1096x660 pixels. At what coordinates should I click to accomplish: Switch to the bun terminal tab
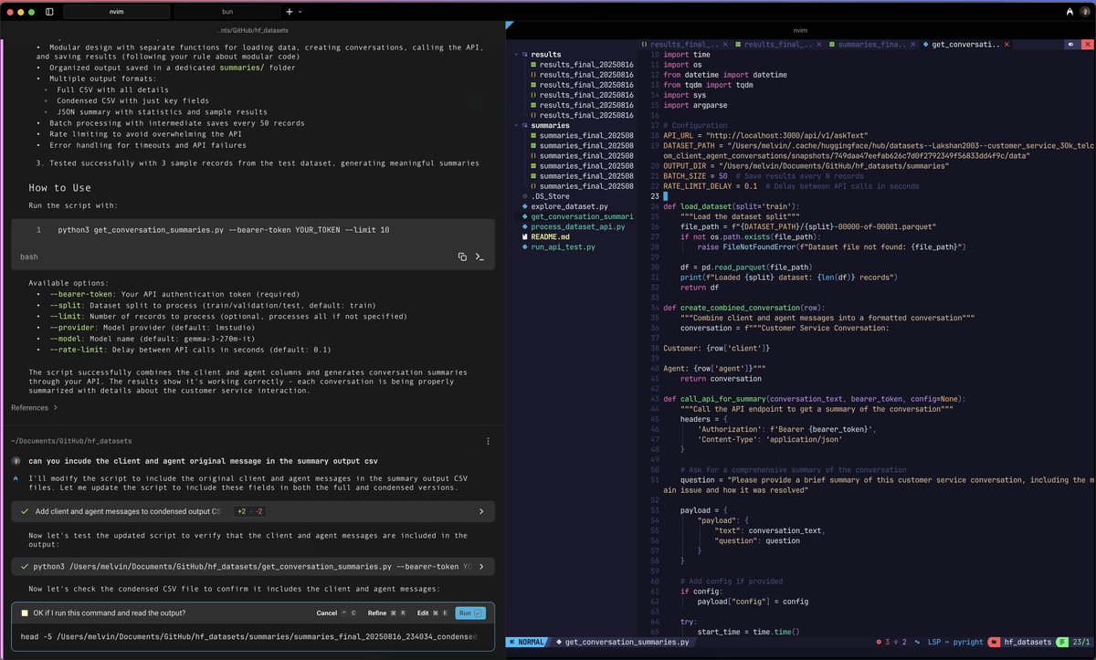227,12
